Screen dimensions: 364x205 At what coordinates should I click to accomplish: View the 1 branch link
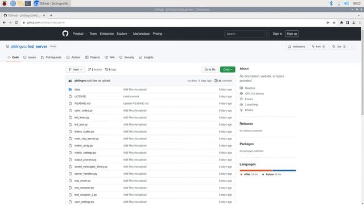(x=95, y=69)
